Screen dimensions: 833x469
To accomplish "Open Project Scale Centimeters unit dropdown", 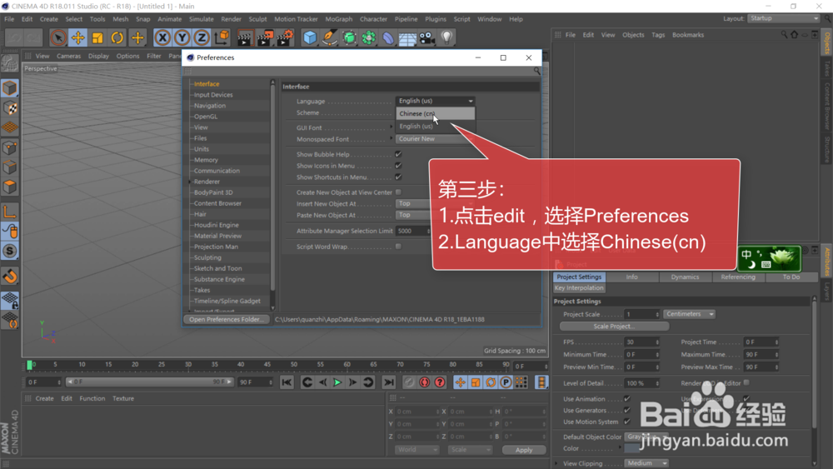I will [689, 314].
